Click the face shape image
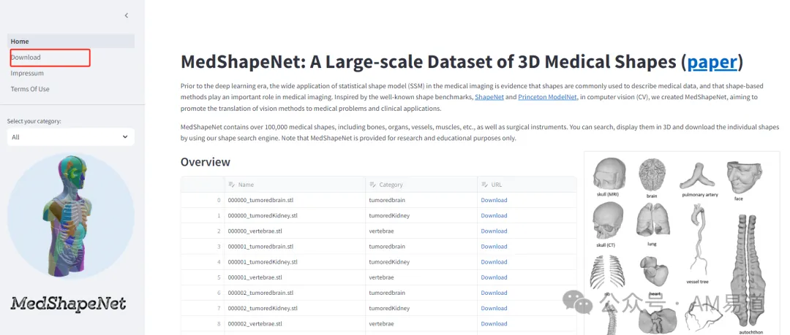790x335 pixels. pyautogui.click(x=744, y=178)
